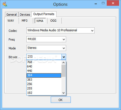The height and width of the screenshot is (110, 121).
Task: Choose 255 in the bitrate list
Action: [x=44, y=88]
